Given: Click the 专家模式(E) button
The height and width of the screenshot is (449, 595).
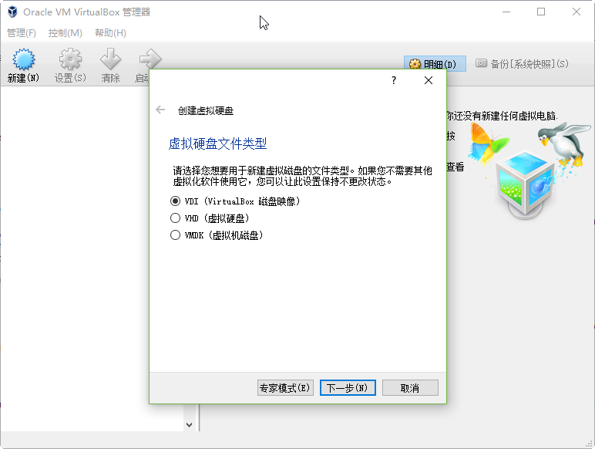Looking at the screenshot, I should point(285,388).
